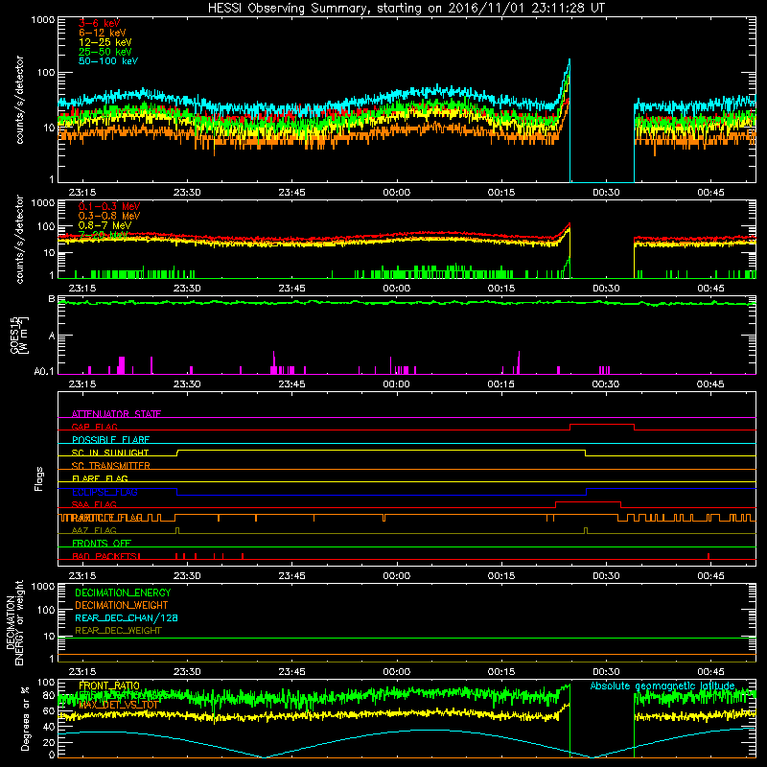Image resolution: width=767 pixels, height=767 pixels.
Task: Select the "25-50 keV" legend label
Action: [105, 52]
